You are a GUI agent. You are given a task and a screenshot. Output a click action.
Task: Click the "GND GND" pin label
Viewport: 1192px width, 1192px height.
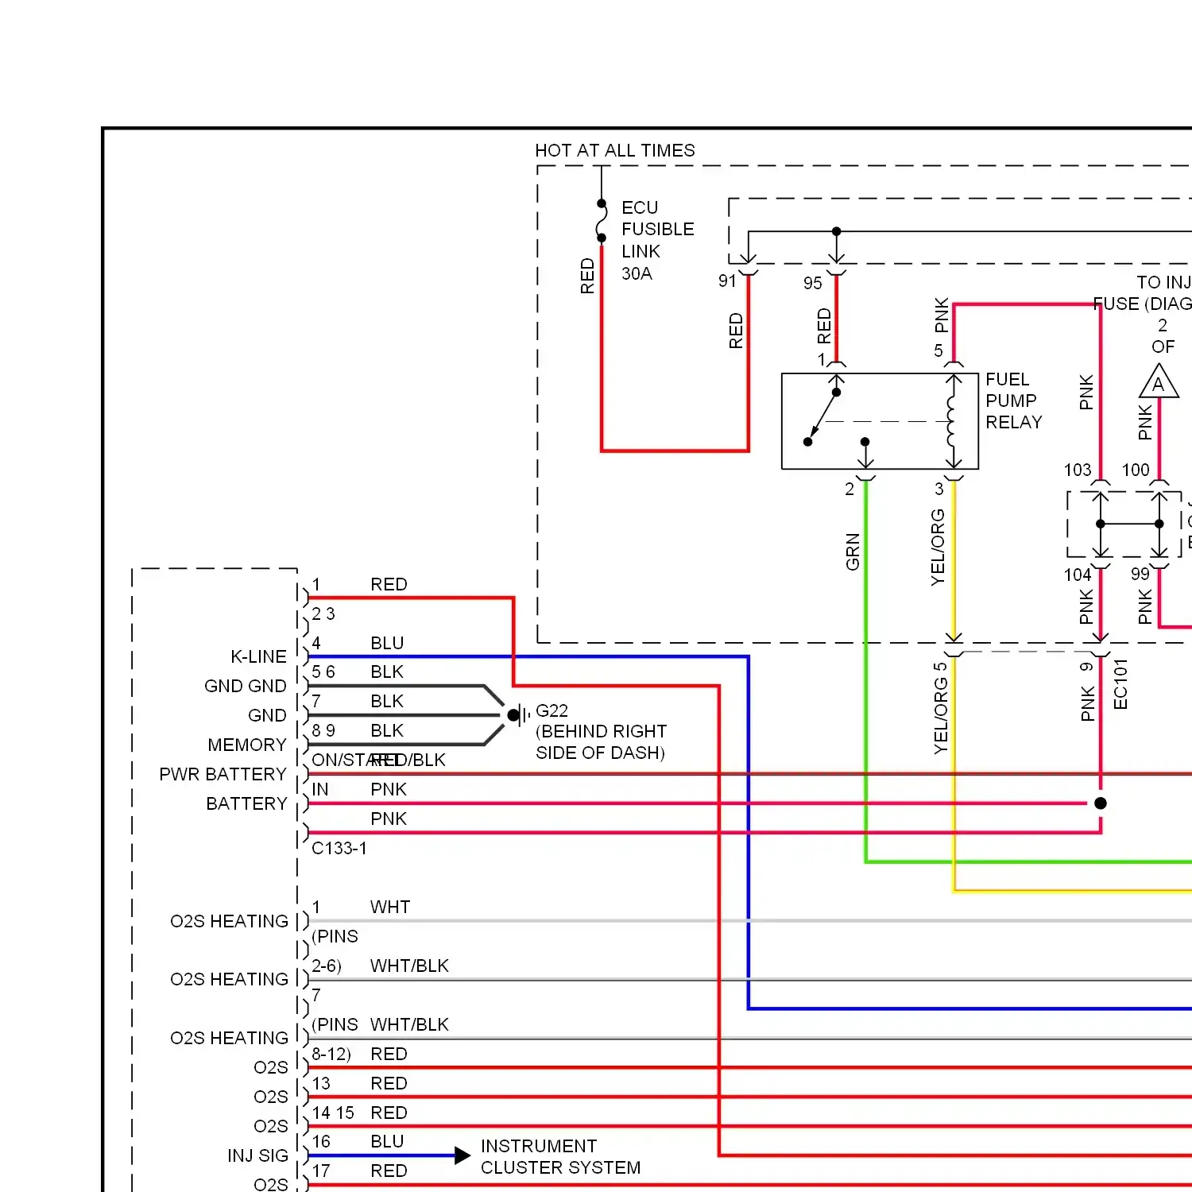coord(245,686)
